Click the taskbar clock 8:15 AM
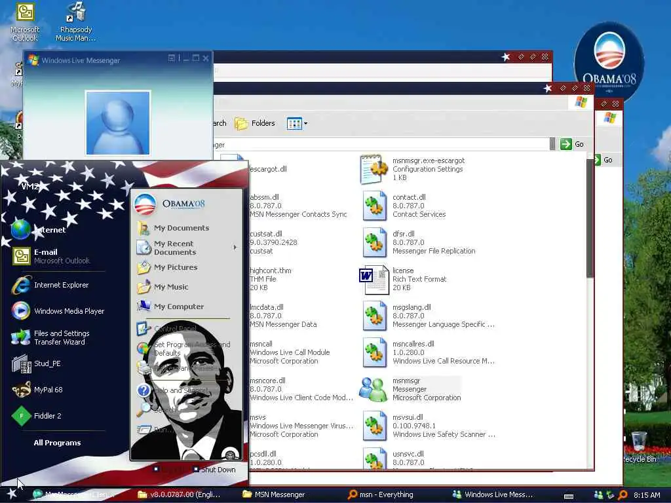Viewport: 671px width, 503px height. click(x=647, y=495)
